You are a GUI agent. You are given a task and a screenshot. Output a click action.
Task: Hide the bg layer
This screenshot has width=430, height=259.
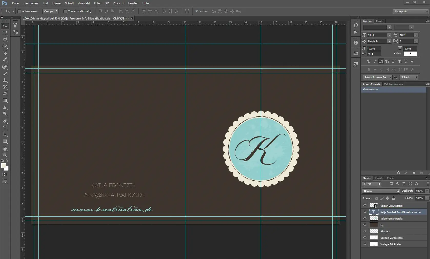(x=365, y=225)
